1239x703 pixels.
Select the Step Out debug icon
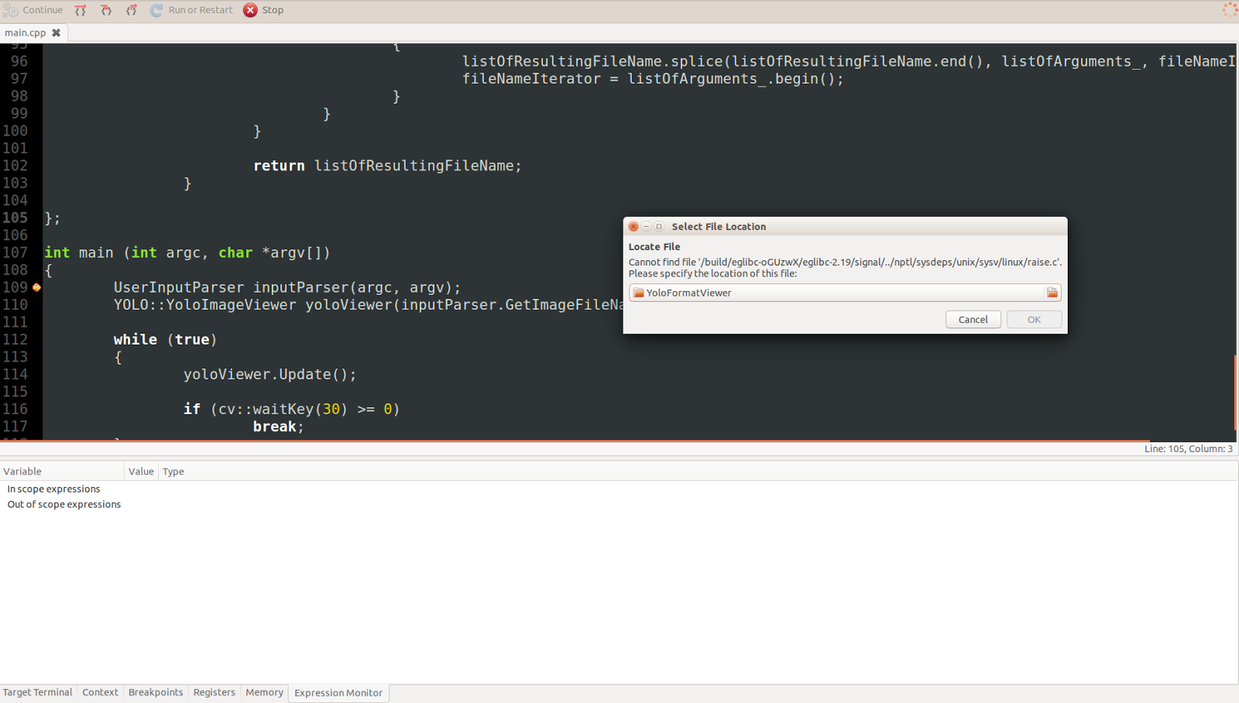(132, 9)
